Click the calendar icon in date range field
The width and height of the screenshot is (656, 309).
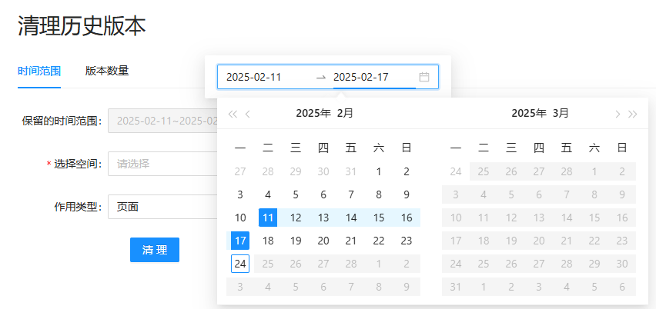tap(424, 77)
